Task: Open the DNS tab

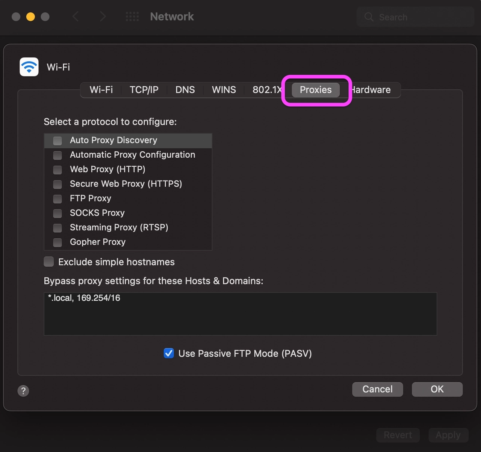Action: [185, 90]
